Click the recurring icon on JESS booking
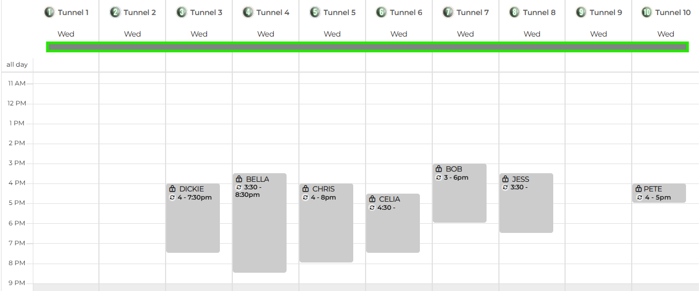This screenshot has height=291, width=700. [x=505, y=187]
